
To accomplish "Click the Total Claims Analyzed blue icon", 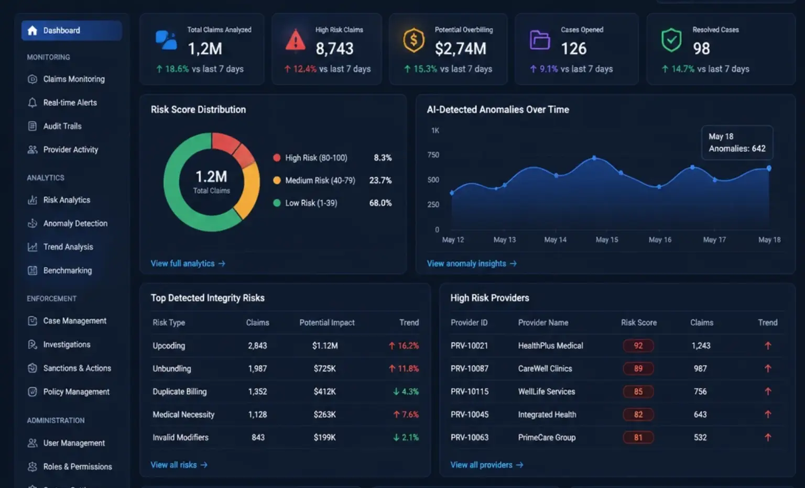I will [166, 40].
